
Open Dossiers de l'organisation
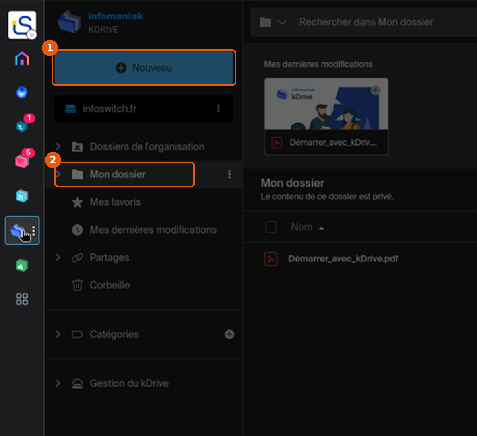(x=147, y=147)
